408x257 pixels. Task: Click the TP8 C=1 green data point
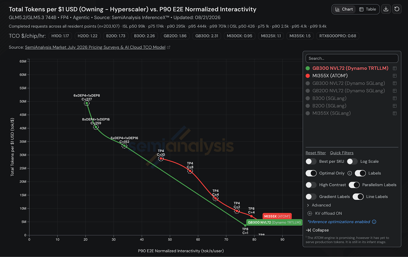(245, 225)
